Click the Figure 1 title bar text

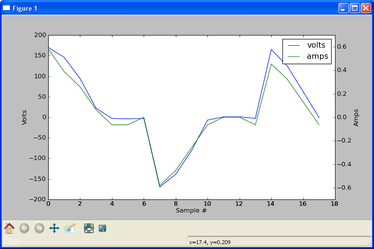[x=25, y=9]
